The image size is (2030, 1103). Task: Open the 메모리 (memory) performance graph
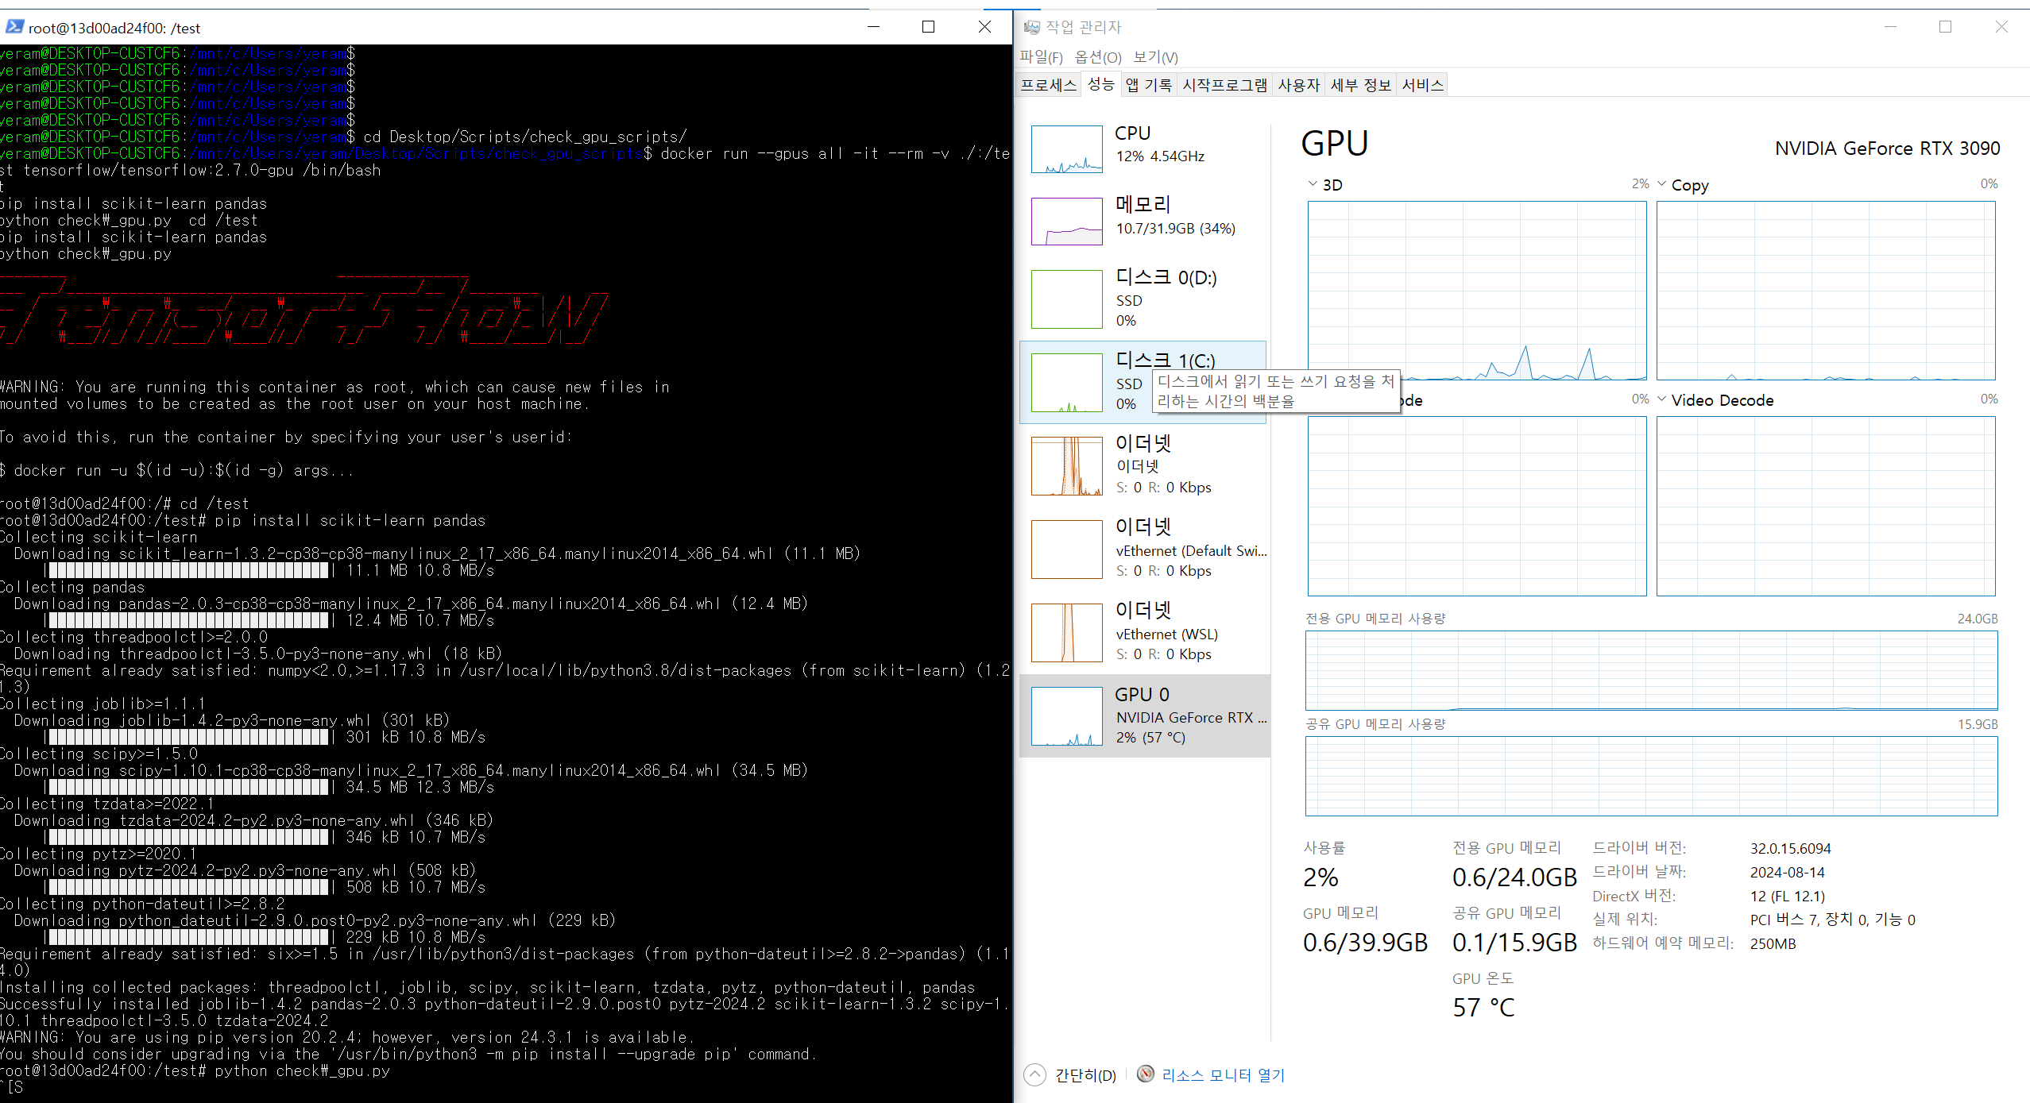click(1066, 222)
